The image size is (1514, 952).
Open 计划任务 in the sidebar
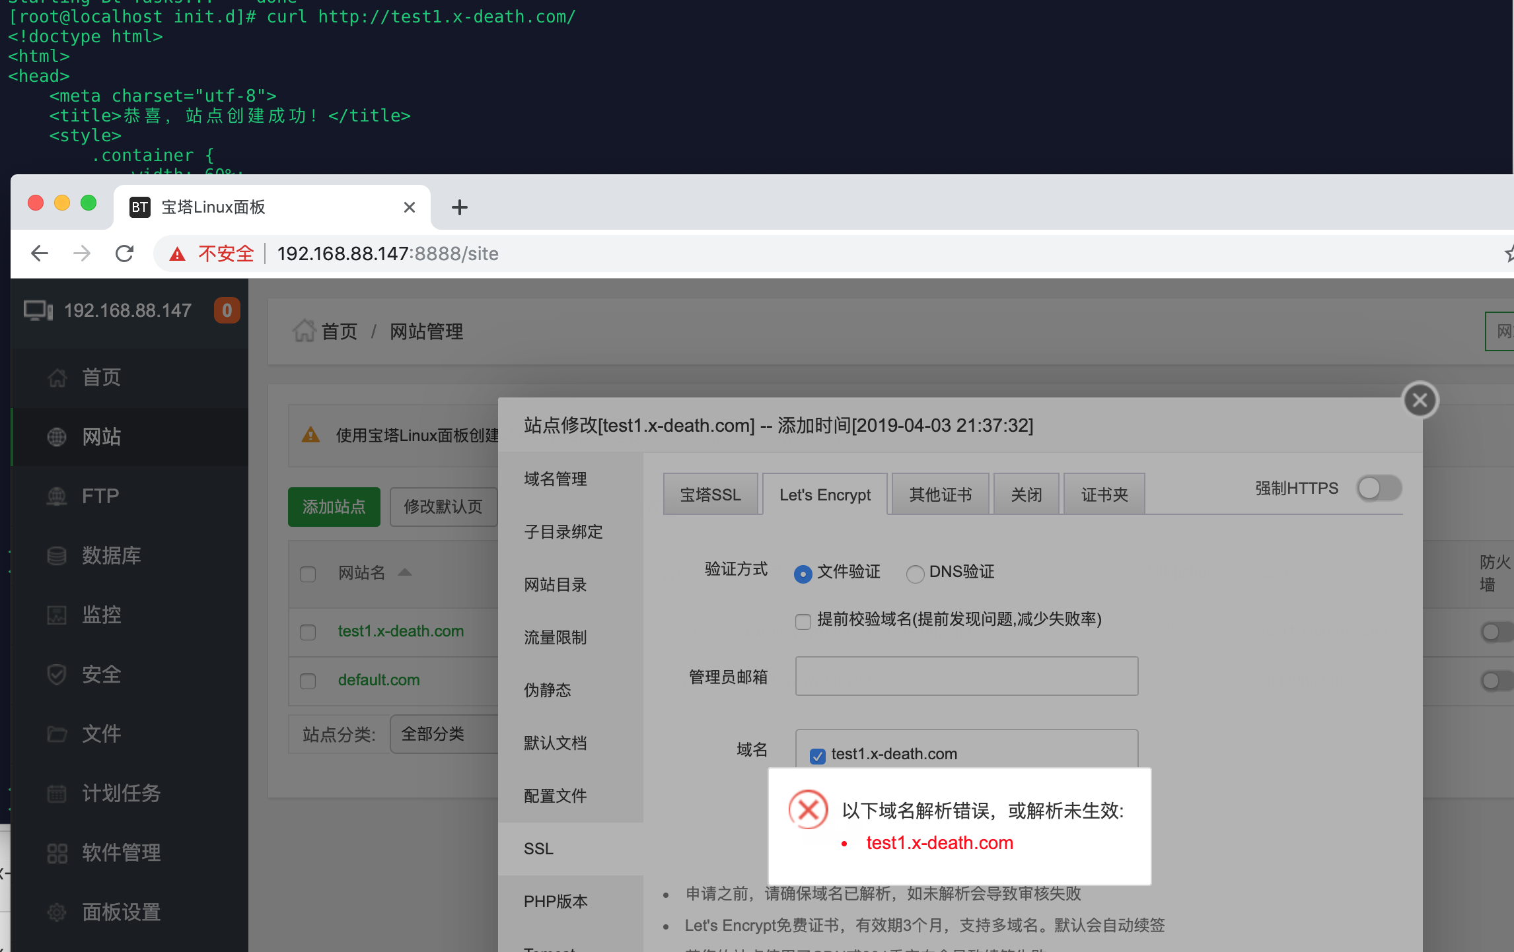pyautogui.click(x=129, y=794)
